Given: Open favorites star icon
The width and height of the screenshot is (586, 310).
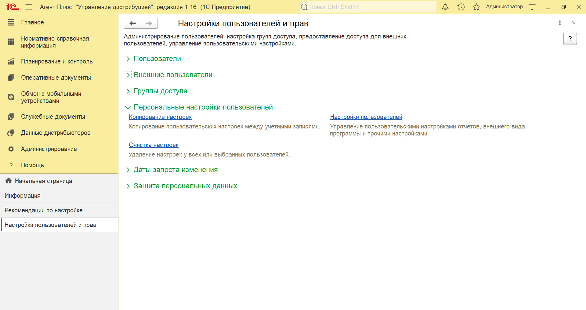Looking at the screenshot, I should click(476, 7).
